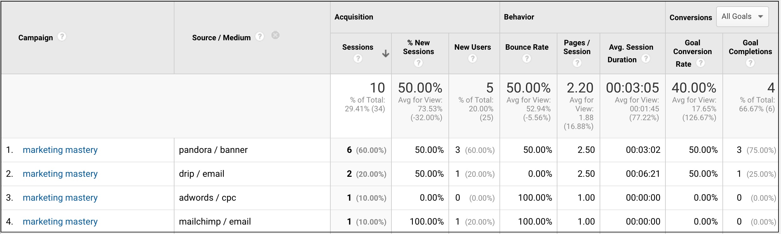The height and width of the screenshot is (234, 781).
Task: Open marketing mastery link for adwords / cpc
Action: point(60,198)
